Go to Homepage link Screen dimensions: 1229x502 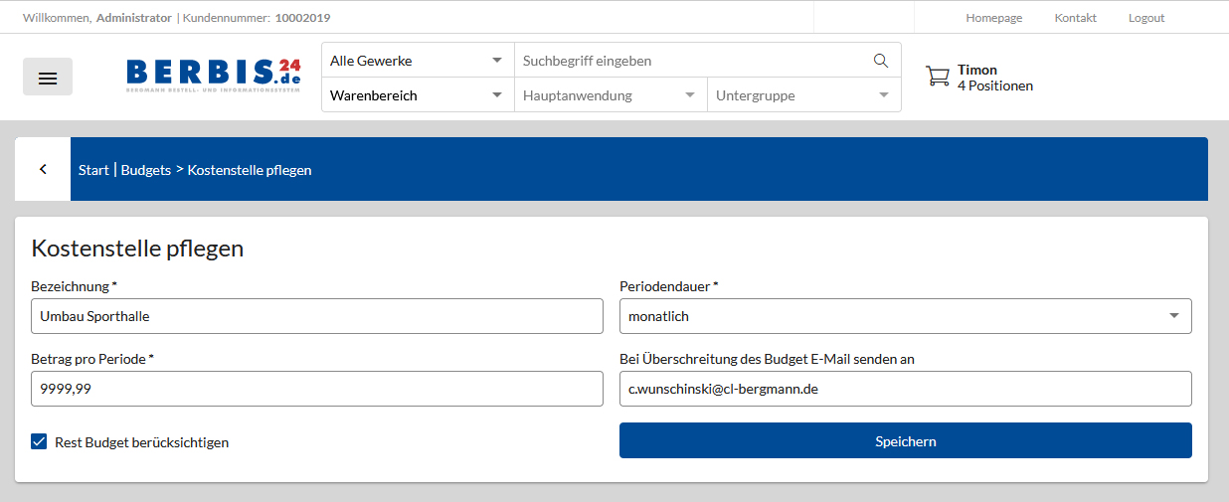pyautogui.click(x=994, y=18)
